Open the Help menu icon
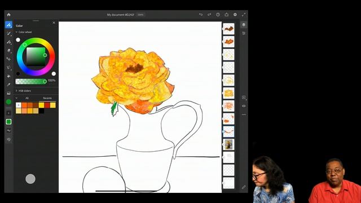The width and height of the screenshot is (361, 203). coord(218,15)
